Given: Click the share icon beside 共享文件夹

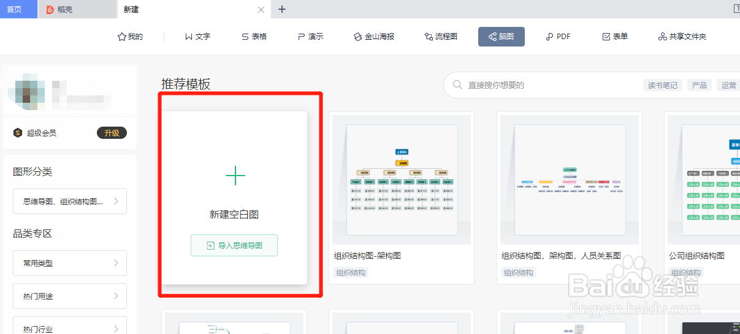Looking at the screenshot, I should click(662, 37).
